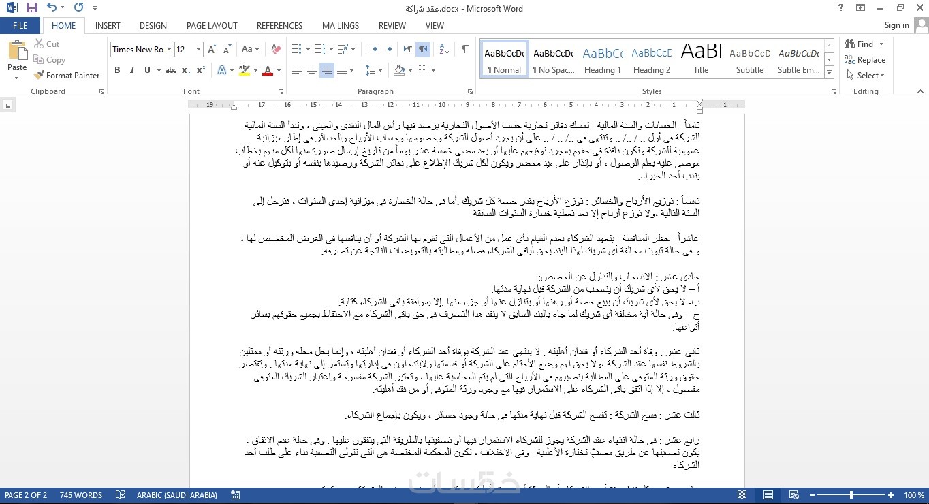Launch the Styles pane from the group corner
929x504 pixels.
832,91
